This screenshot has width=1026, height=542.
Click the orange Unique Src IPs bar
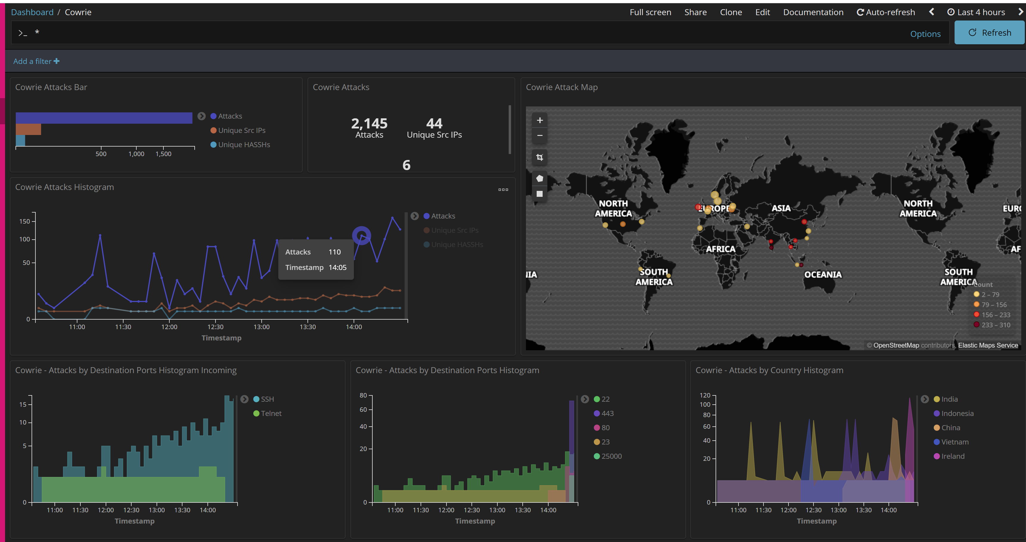[x=28, y=129]
